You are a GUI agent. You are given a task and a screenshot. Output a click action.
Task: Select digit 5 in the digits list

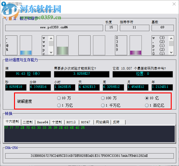pyautogui.click(x=117, y=46)
